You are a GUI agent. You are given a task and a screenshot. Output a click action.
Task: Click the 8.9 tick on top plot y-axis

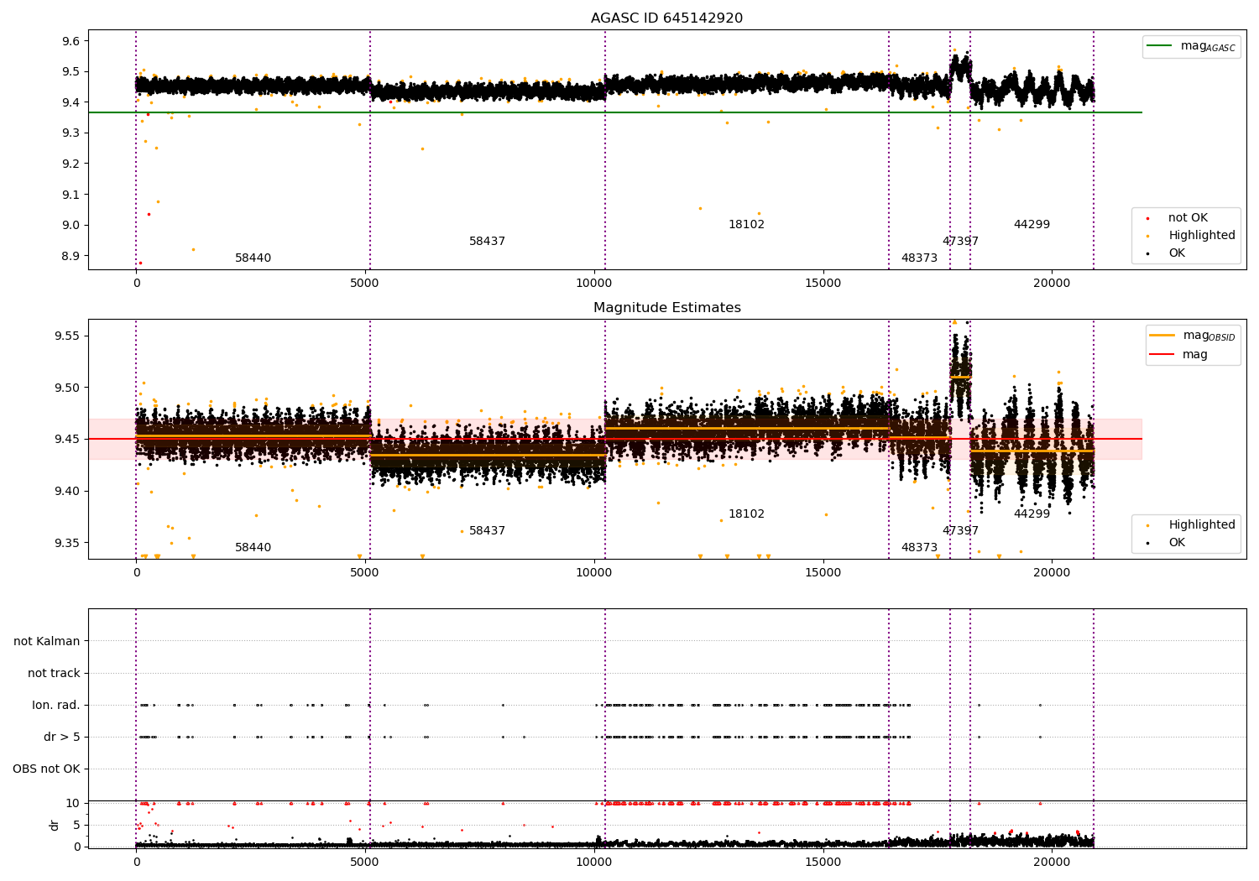click(x=72, y=256)
